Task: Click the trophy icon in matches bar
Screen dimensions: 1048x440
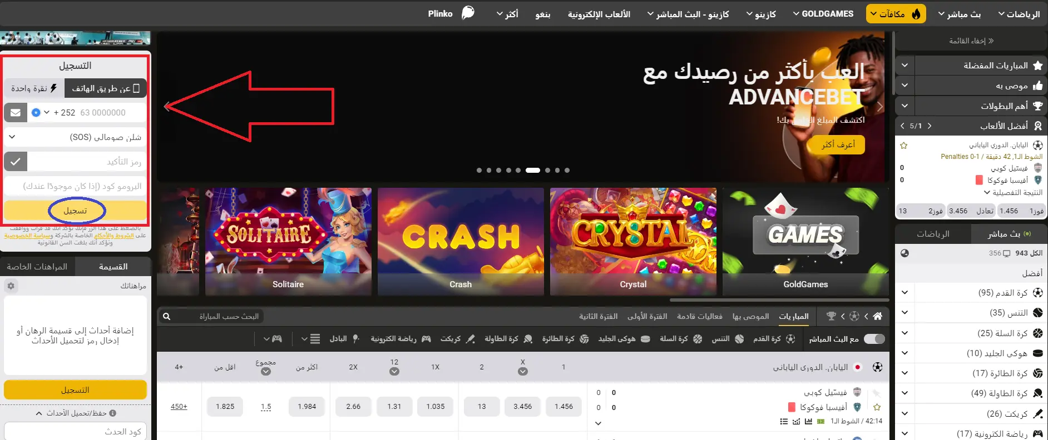Action: (x=832, y=316)
